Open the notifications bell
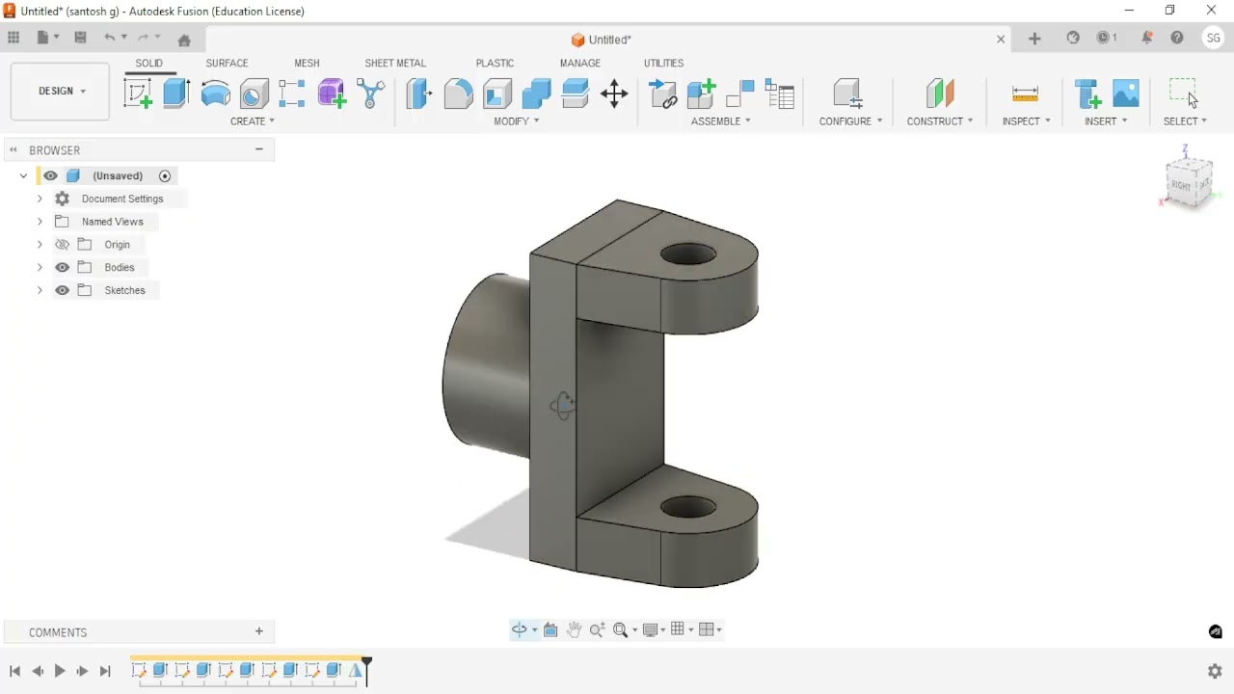This screenshot has width=1234, height=694. [1147, 38]
